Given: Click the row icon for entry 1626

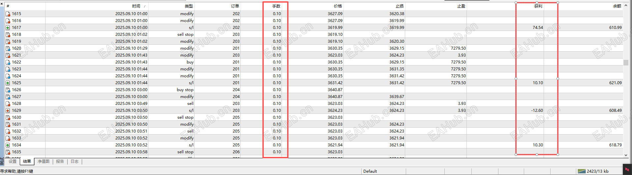Looking at the screenshot, I should pos(8,90).
